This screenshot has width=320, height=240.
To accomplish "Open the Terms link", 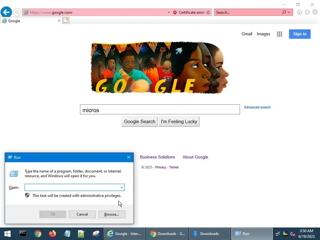I will 174,167.
